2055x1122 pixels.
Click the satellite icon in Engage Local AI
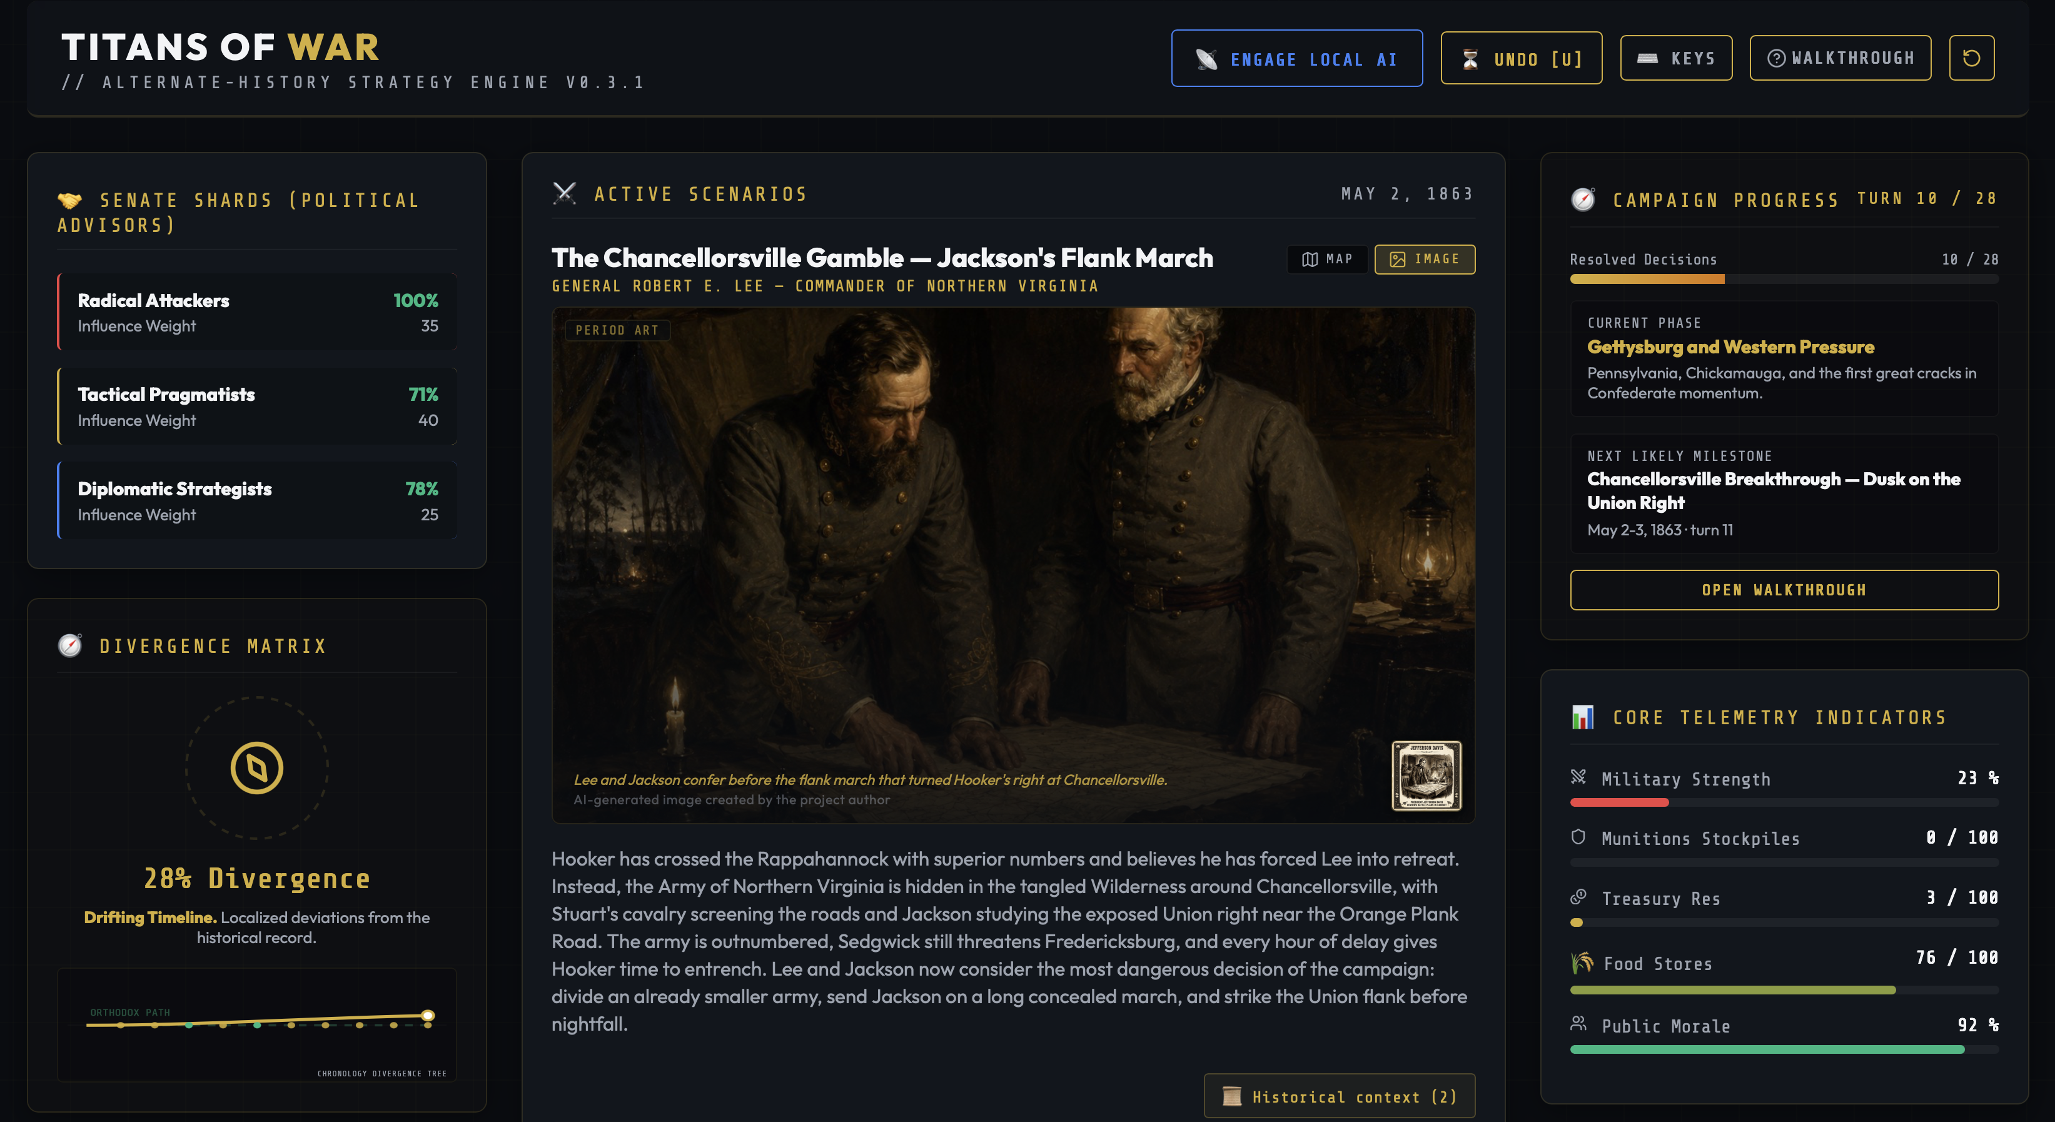[x=1206, y=59]
